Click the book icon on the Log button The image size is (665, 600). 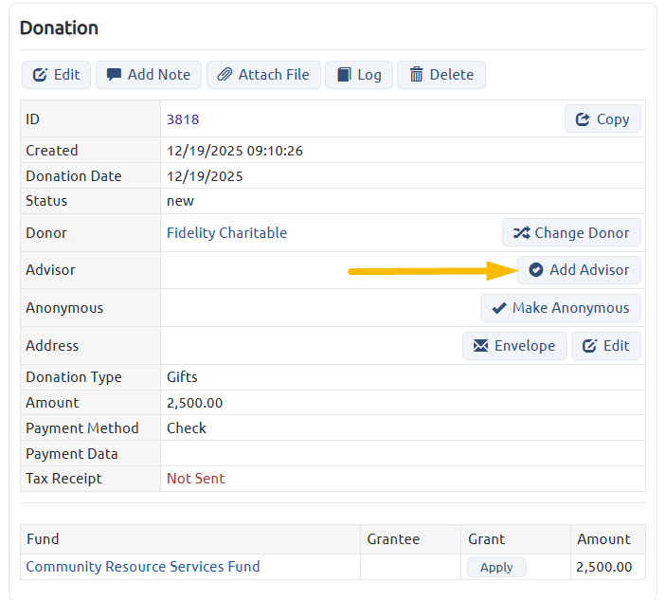(x=344, y=75)
